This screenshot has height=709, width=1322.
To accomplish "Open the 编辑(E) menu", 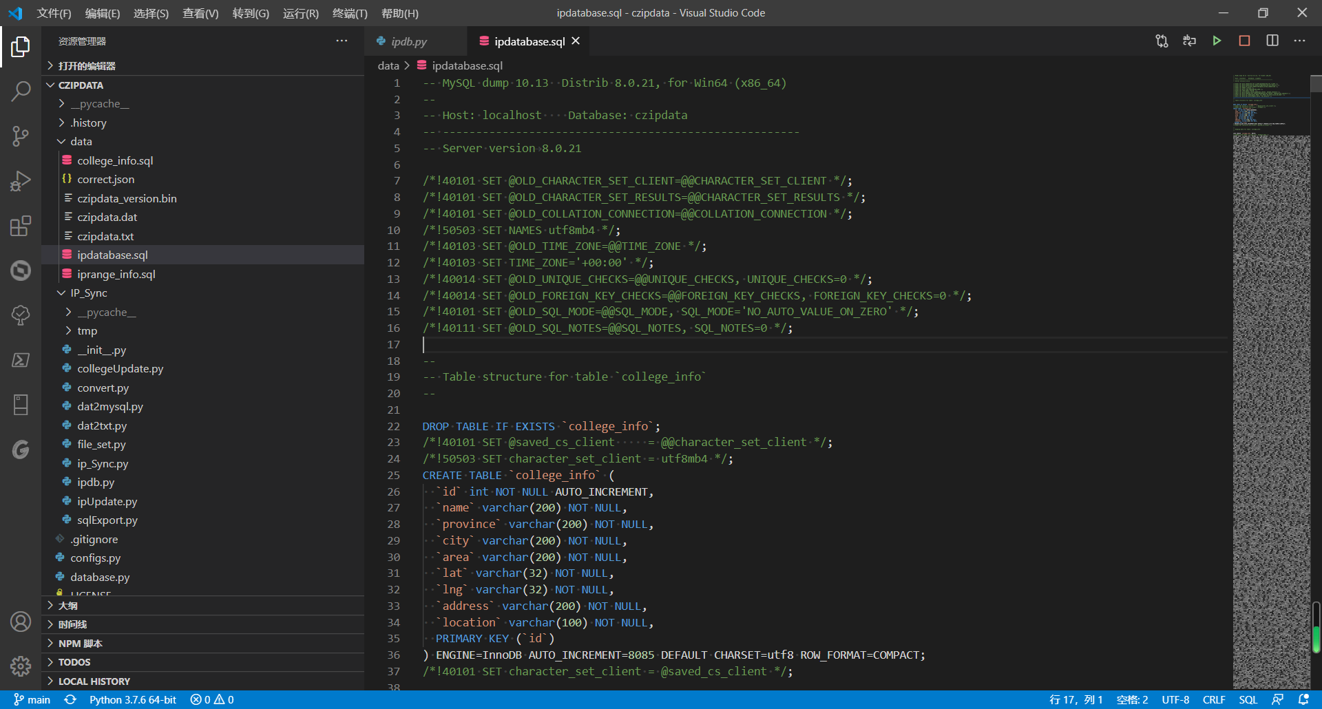I will (103, 13).
